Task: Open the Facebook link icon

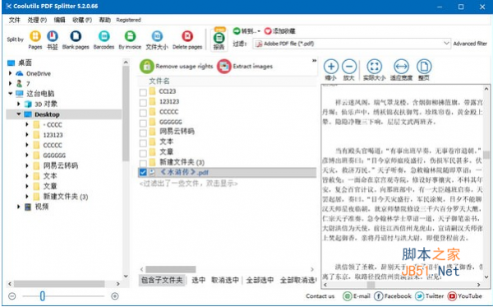Action: 378,296
